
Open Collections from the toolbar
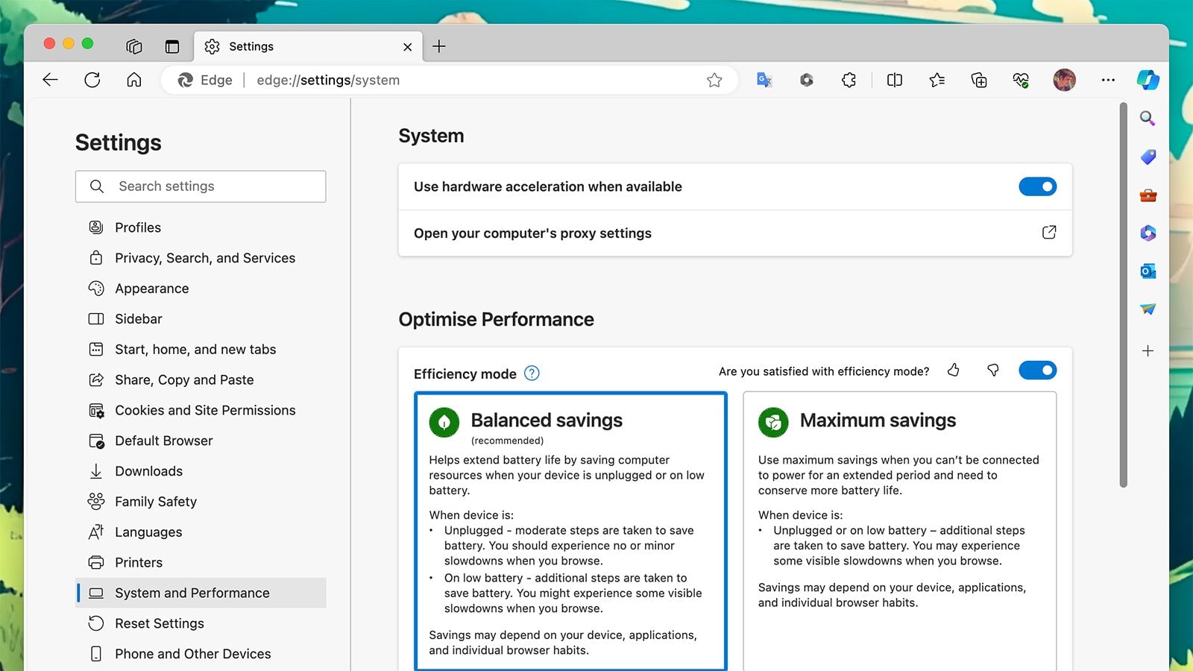pos(978,80)
